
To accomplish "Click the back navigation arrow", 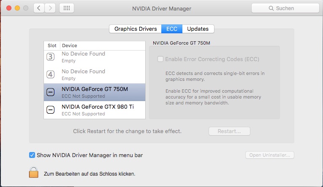I will click(39, 8).
